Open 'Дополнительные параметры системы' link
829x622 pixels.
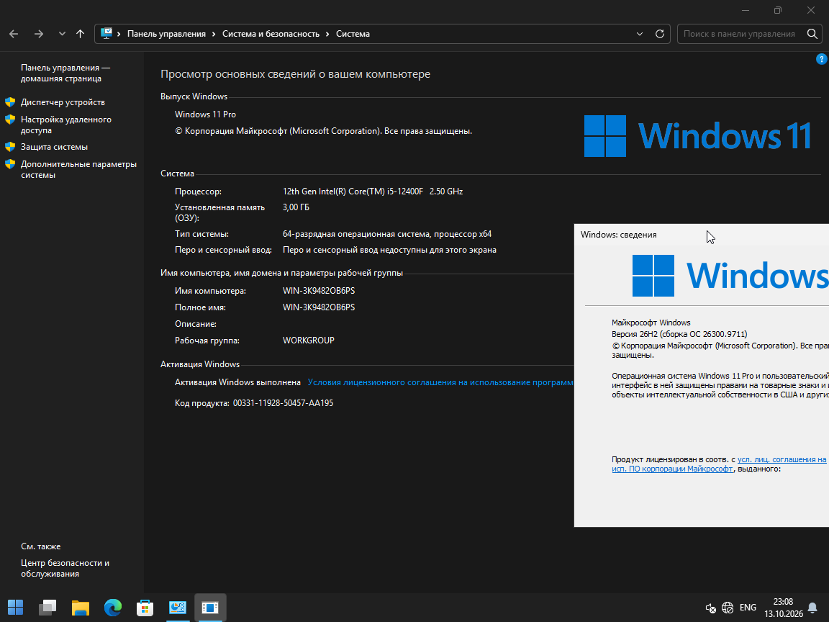[78, 169]
